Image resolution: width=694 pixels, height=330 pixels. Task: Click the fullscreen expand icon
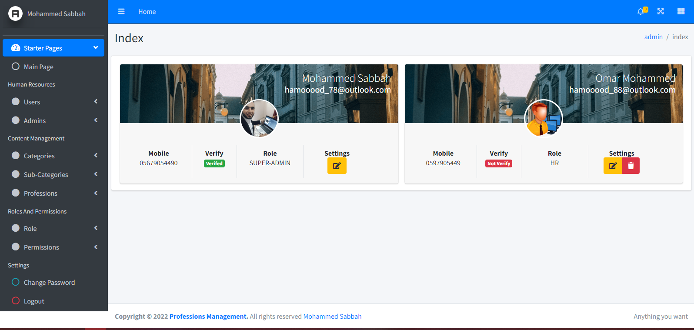[x=661, y=12]
